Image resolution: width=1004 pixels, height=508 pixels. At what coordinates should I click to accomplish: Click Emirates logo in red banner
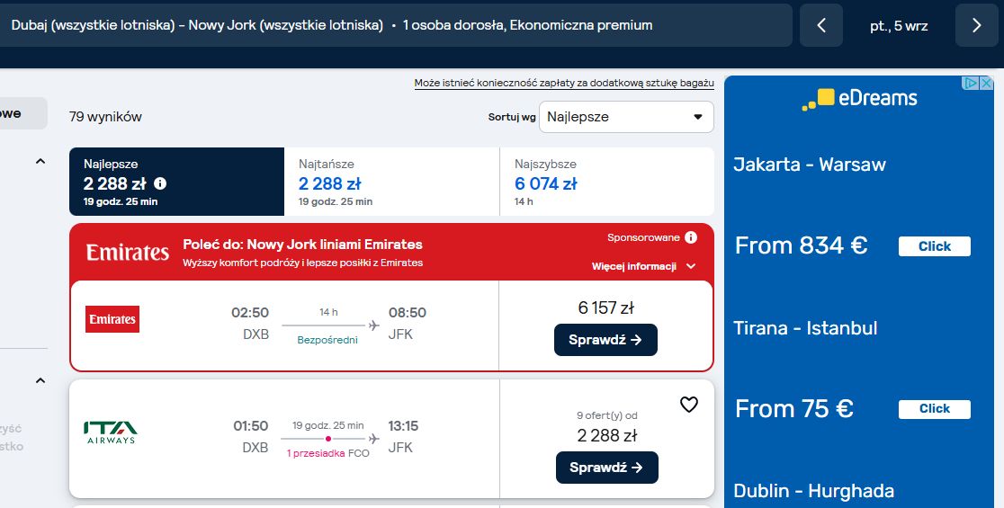pos(128,252)
